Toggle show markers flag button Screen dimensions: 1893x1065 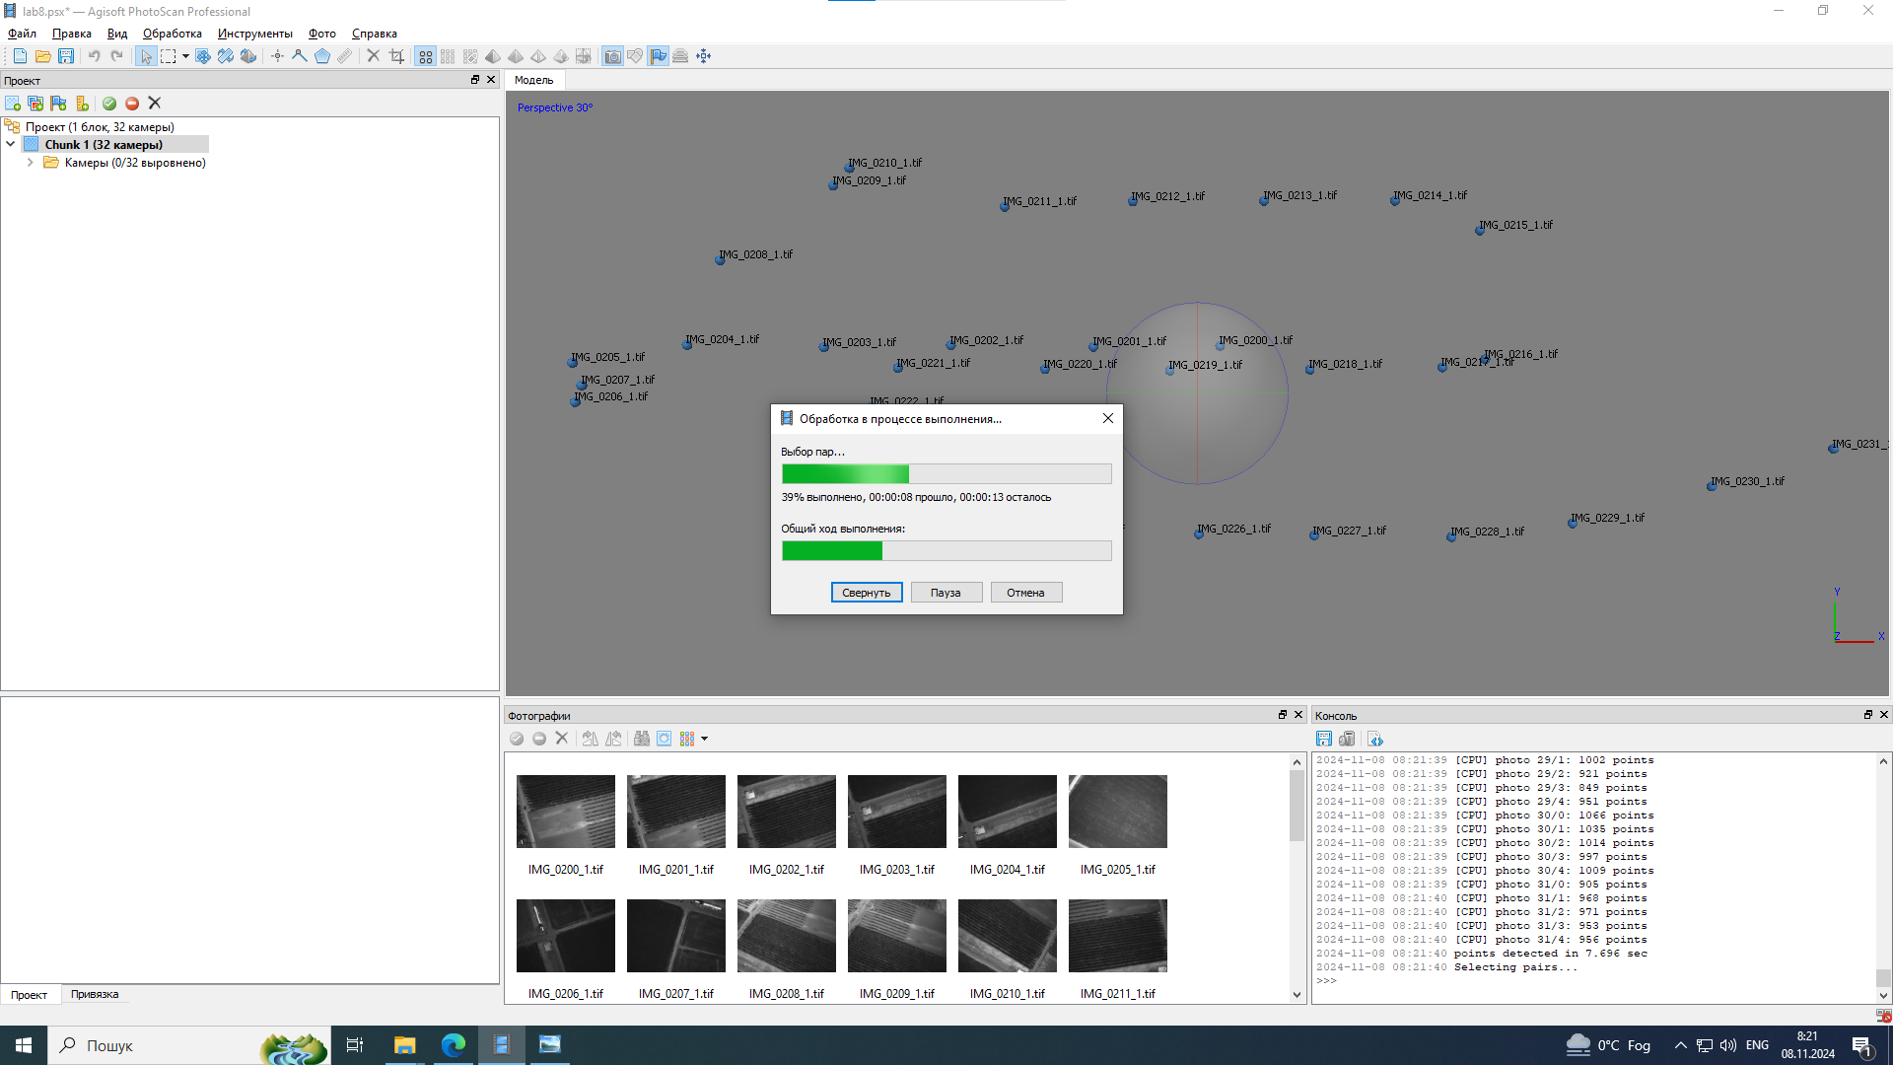658,56
